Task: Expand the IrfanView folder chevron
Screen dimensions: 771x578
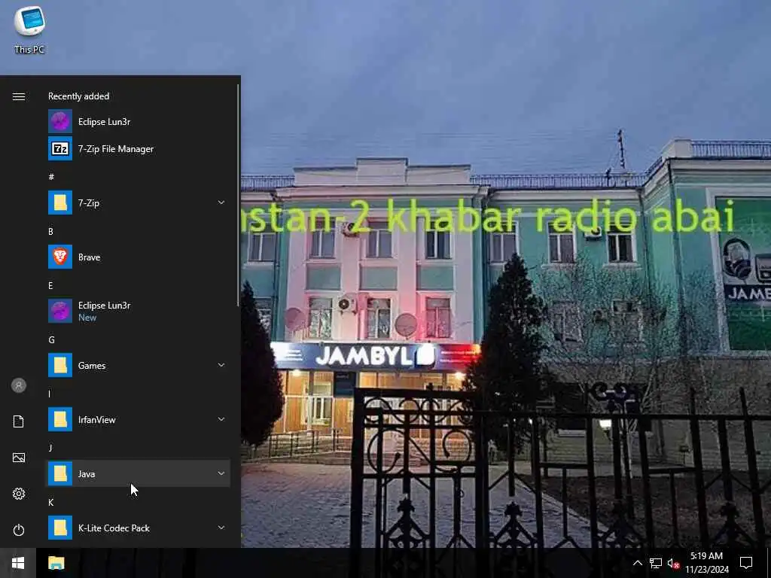Action: click(221, 418)
